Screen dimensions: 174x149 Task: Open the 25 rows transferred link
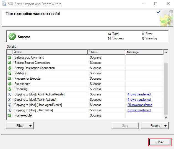coord(140,105)
